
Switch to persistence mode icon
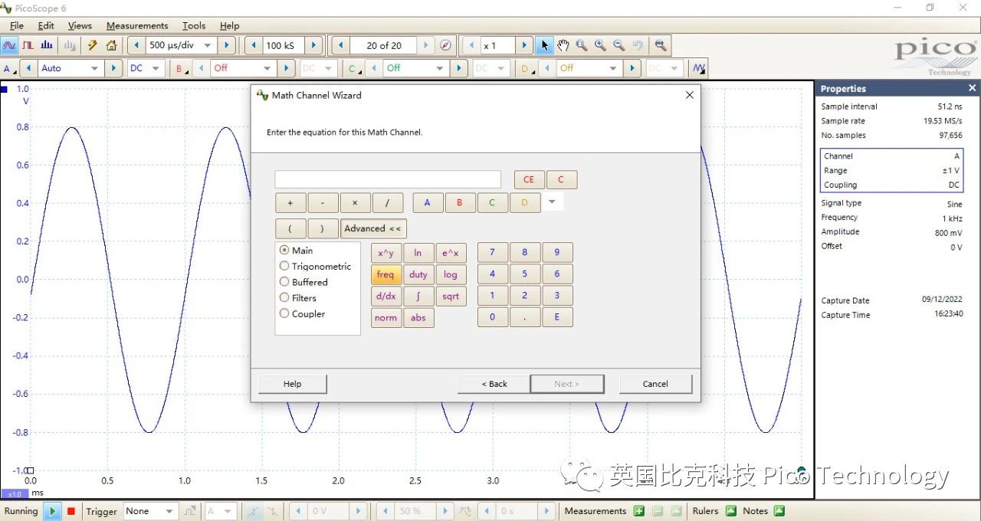pyautogui.click(x=28, y=46)
